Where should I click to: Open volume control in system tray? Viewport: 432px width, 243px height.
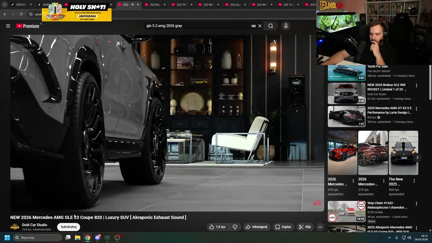(x=409, y=238)
